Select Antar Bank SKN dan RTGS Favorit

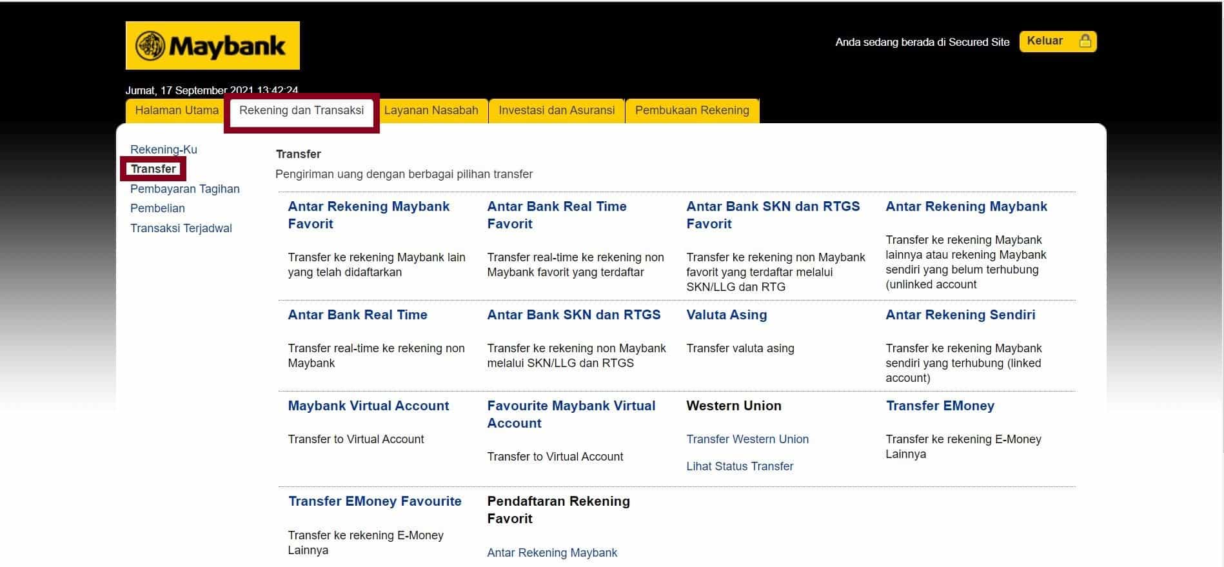(773, 215)
